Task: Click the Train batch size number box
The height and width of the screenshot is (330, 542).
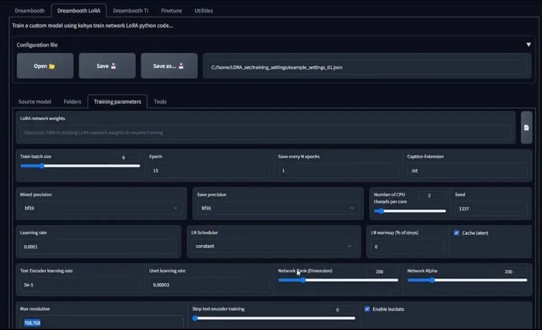Action: click(126, 157)
